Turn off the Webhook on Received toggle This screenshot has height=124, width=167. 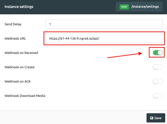click(158, 53)
